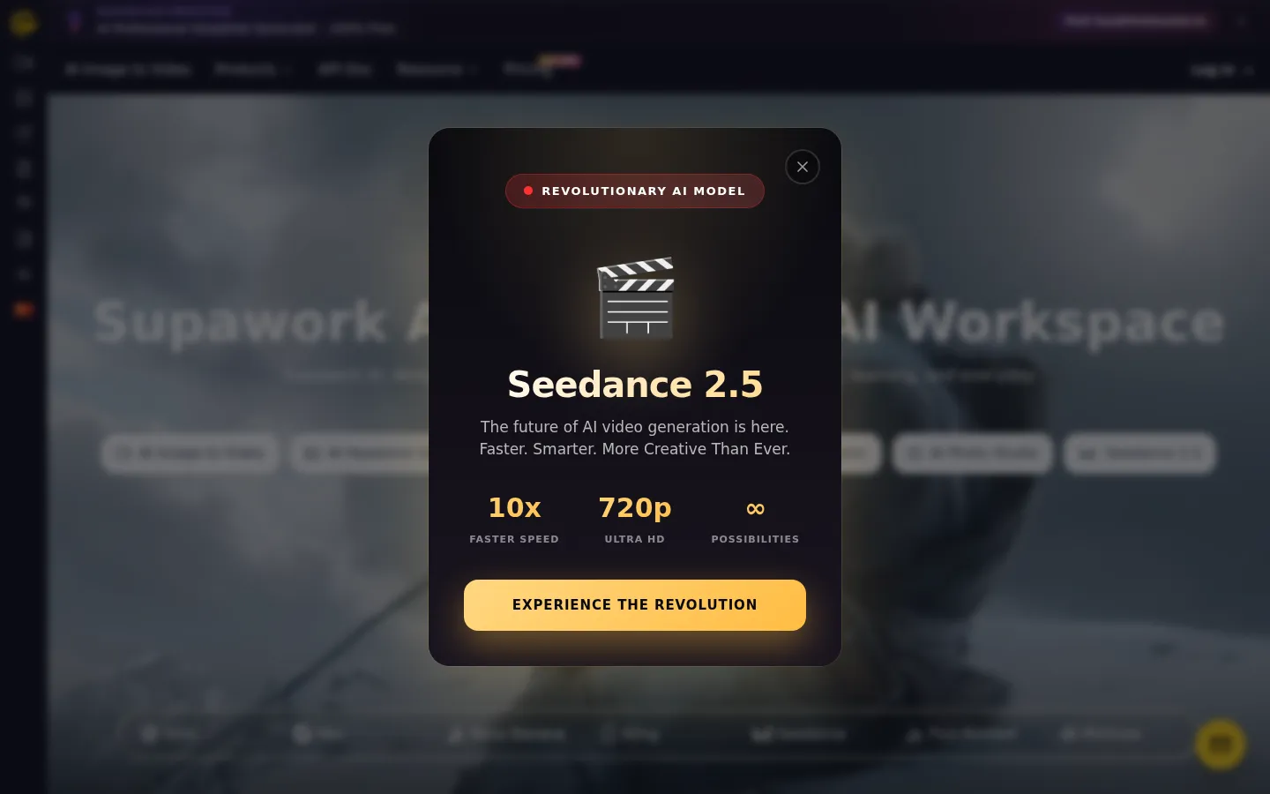1270x794 pixels.
Task: Close the Seedance 2.5 popup
Action: click(x=803, y=167)
